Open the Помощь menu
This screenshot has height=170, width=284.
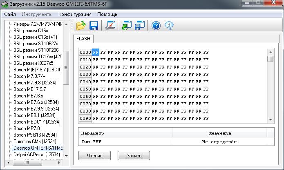(x=107, y=14)
